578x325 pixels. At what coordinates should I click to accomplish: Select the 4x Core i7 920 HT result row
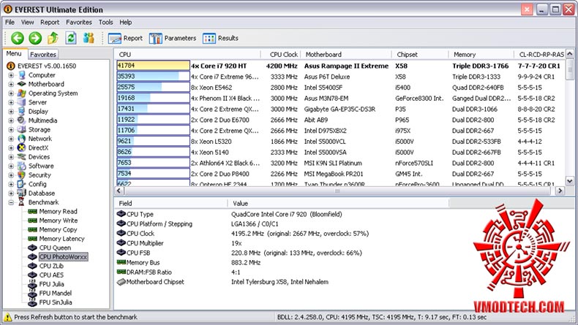(x=340, y=66)
